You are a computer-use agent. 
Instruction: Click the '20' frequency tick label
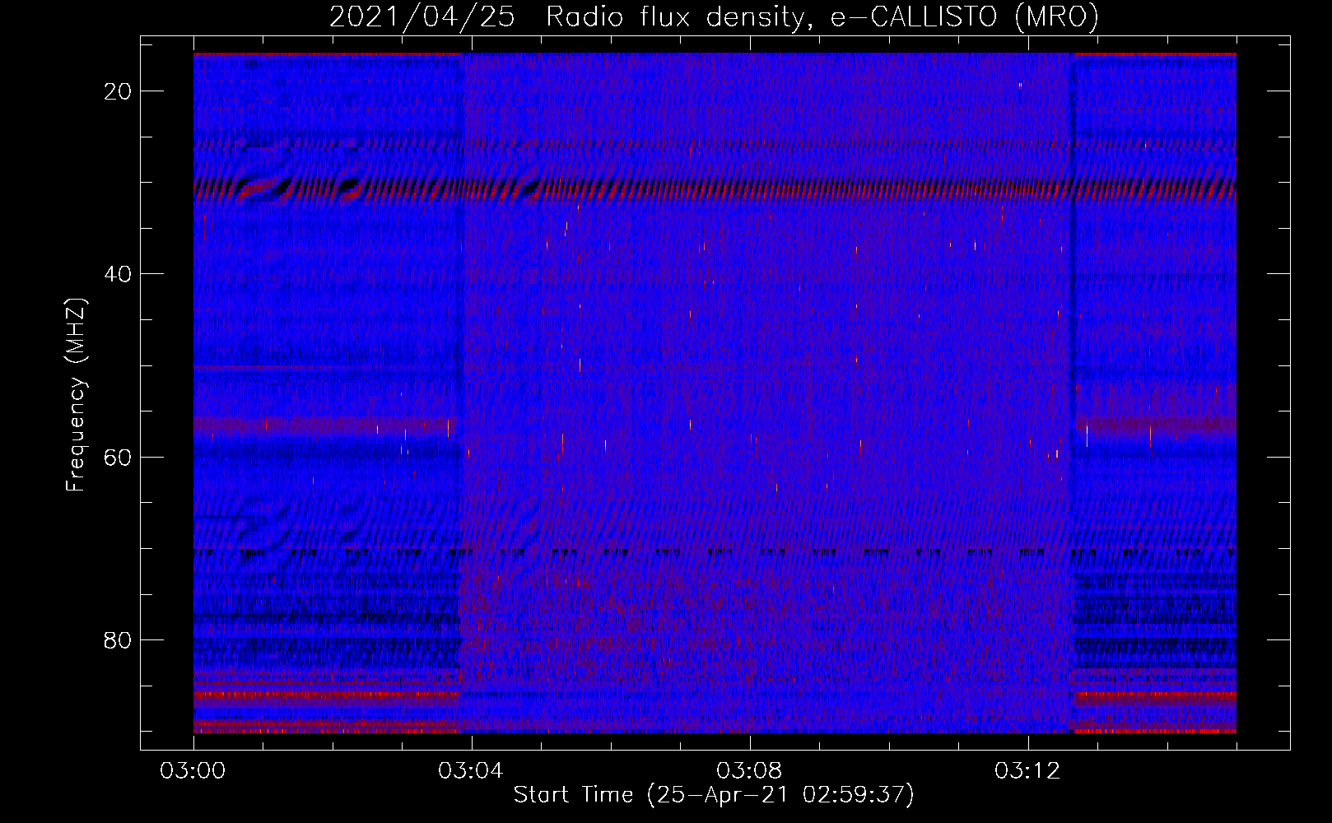pos(119,91)
